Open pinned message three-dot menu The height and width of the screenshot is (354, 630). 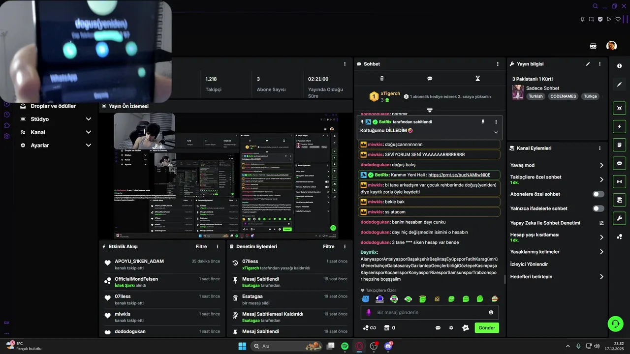click(x=496, y=122)
